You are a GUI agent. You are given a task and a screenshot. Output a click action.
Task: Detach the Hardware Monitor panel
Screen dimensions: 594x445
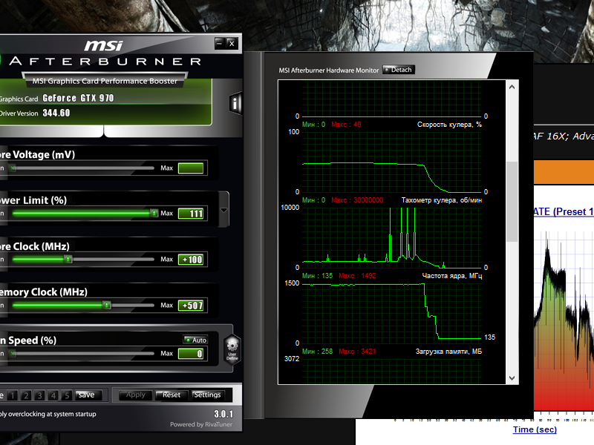point(399,70)
